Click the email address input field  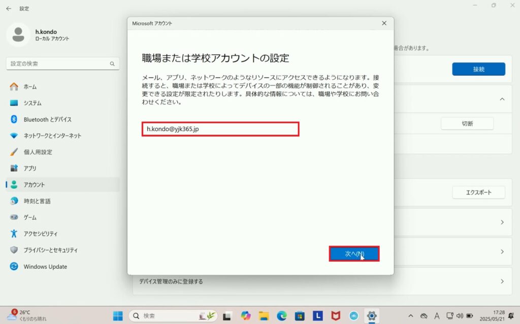(220, 129)
